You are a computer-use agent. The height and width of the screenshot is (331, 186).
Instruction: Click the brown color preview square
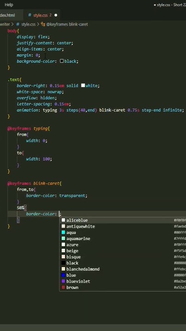[x=63, y=287]
